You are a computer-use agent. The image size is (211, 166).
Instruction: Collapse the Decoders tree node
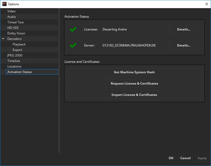pyautogui.click(x=3, y=39)
